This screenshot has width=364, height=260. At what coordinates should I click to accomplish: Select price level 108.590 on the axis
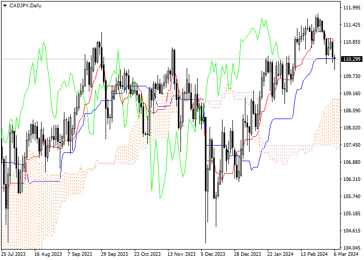[352, 111]
